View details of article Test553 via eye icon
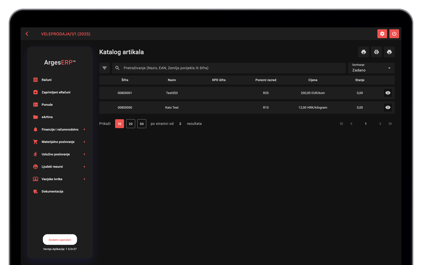 (388, 93)
